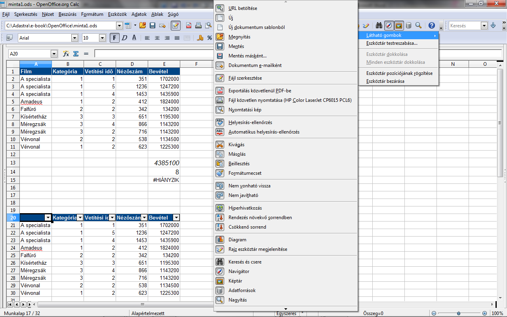The image size is (507, 317).
Task: Click the Export as PDF toolbar icon
Action: click(189, 25)
